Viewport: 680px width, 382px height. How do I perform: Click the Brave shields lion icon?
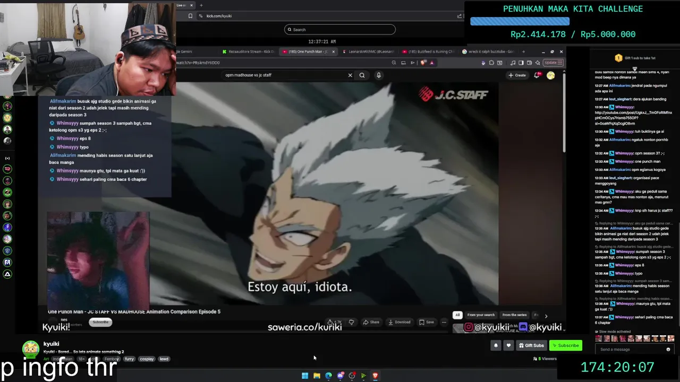click(423, 63)
